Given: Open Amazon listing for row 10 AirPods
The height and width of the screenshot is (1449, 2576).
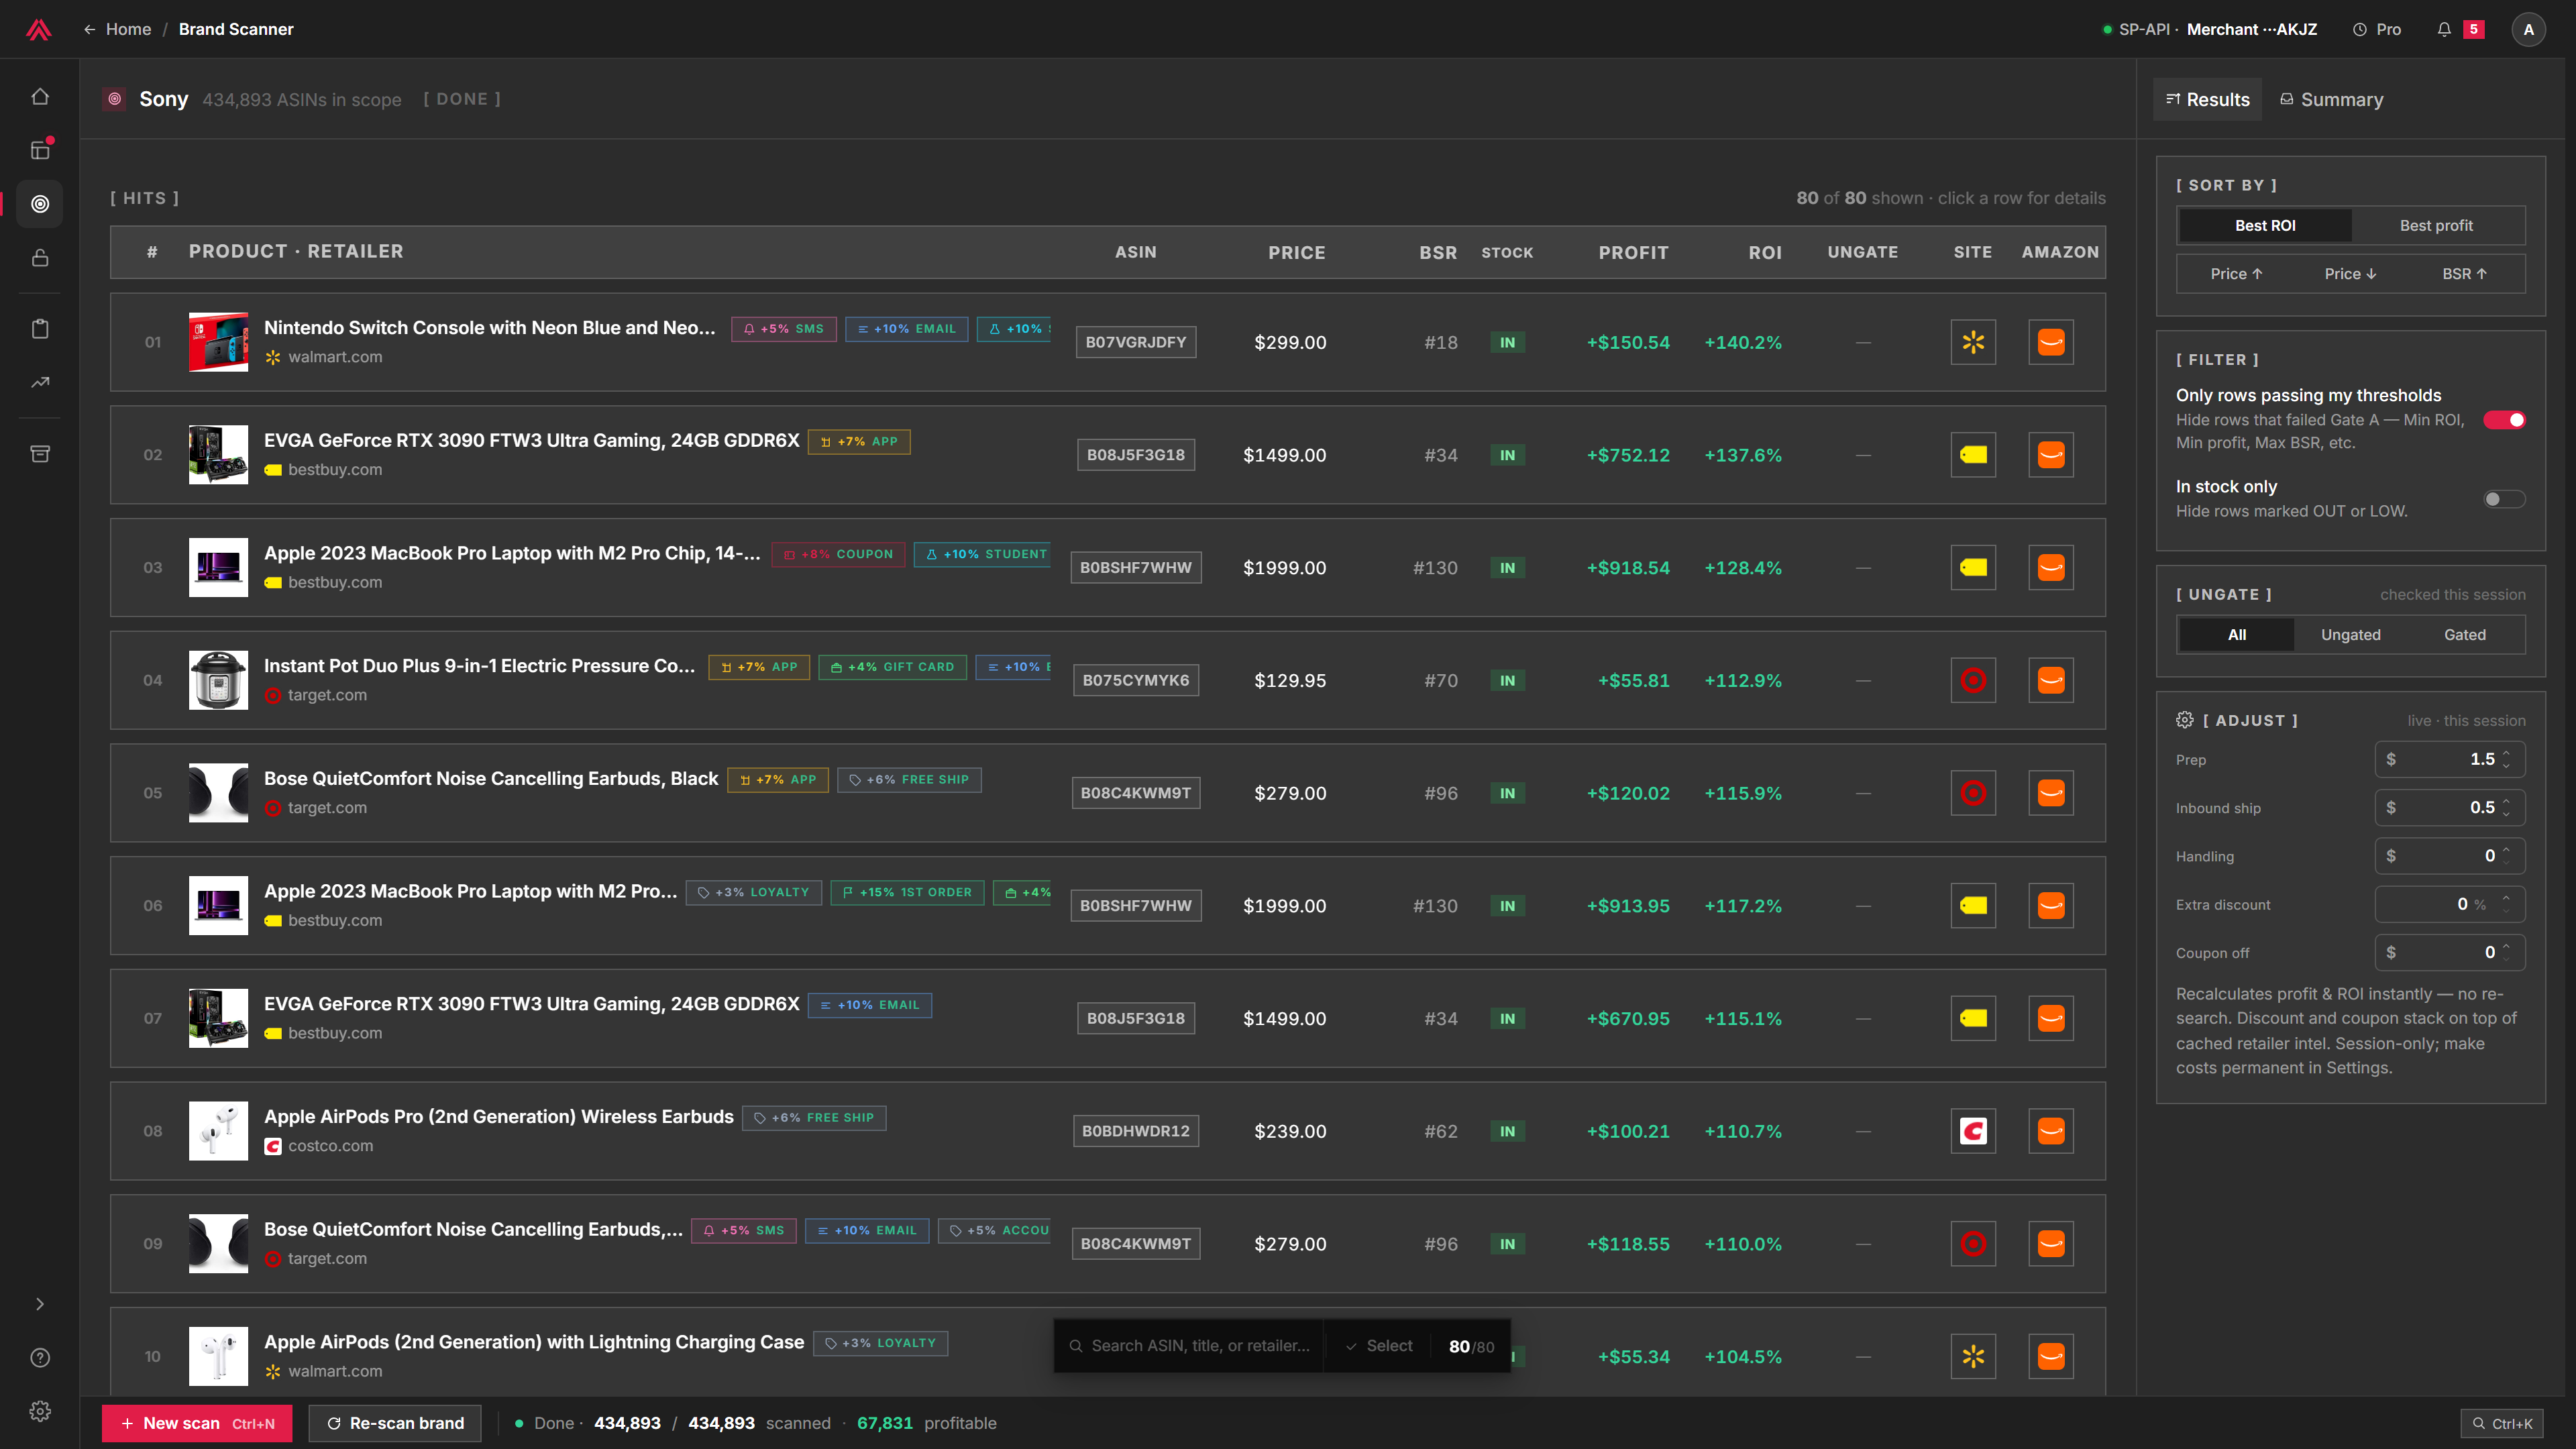Looking at the screenshot, I should pyautogui.click(x=2051, y=1357).
